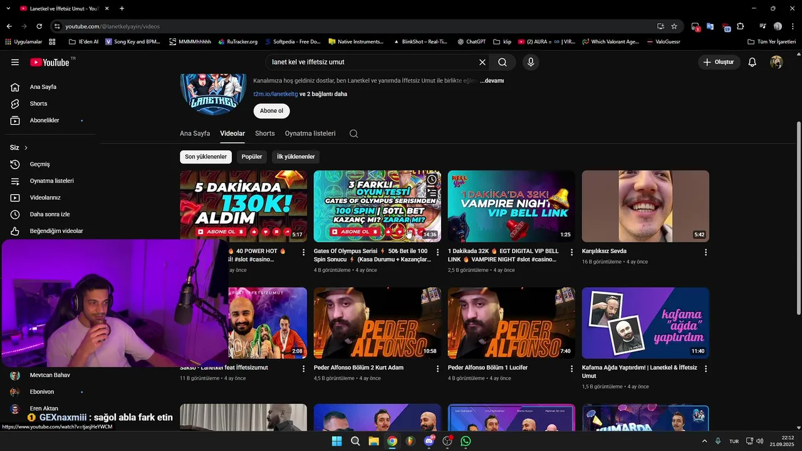This screenshot has height=451, width=802.
Task: Open ValoGuessr bookmark
Action: point(663,42)
